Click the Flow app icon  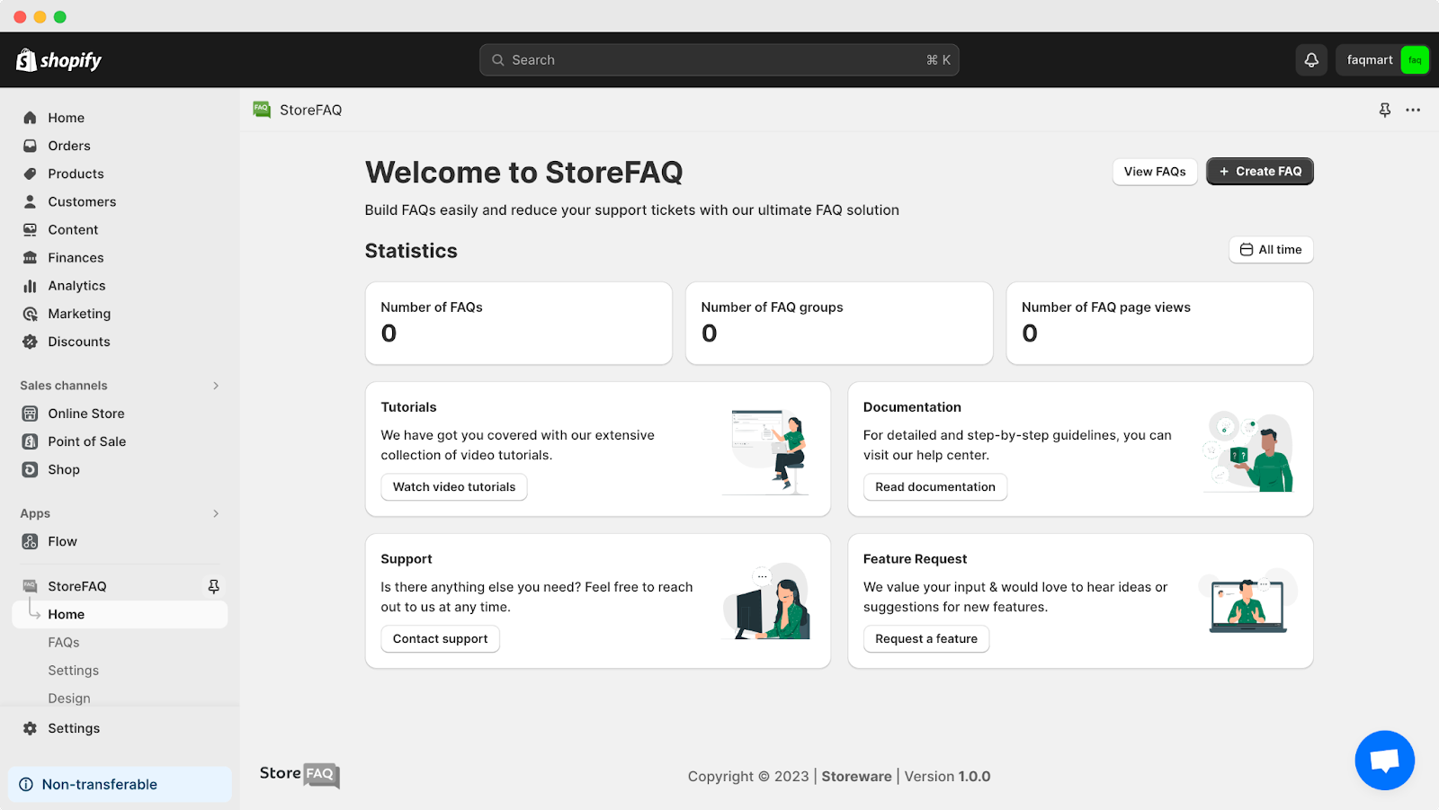click(x=30, y=541)
